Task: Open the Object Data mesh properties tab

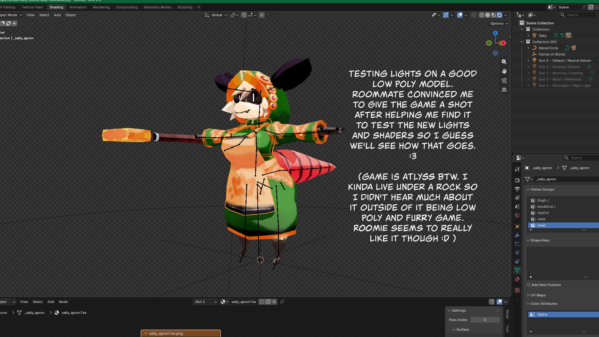Action: coord(517,270)
